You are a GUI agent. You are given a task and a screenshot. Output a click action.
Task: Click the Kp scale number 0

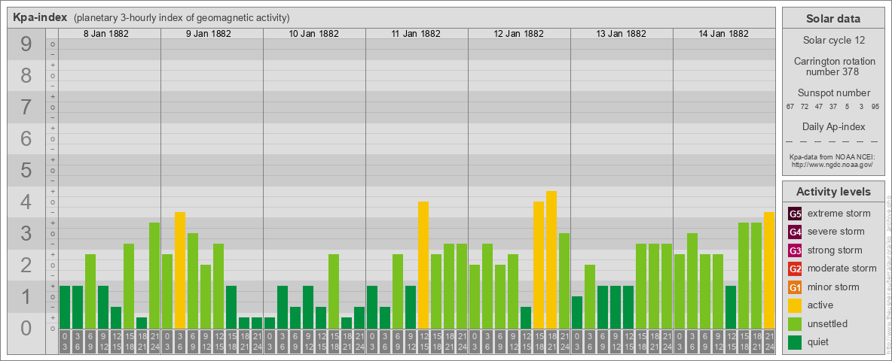click(x=26, y=327)
